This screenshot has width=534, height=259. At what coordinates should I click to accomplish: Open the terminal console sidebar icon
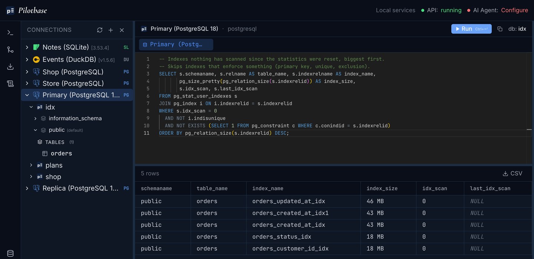pos(10,33)
